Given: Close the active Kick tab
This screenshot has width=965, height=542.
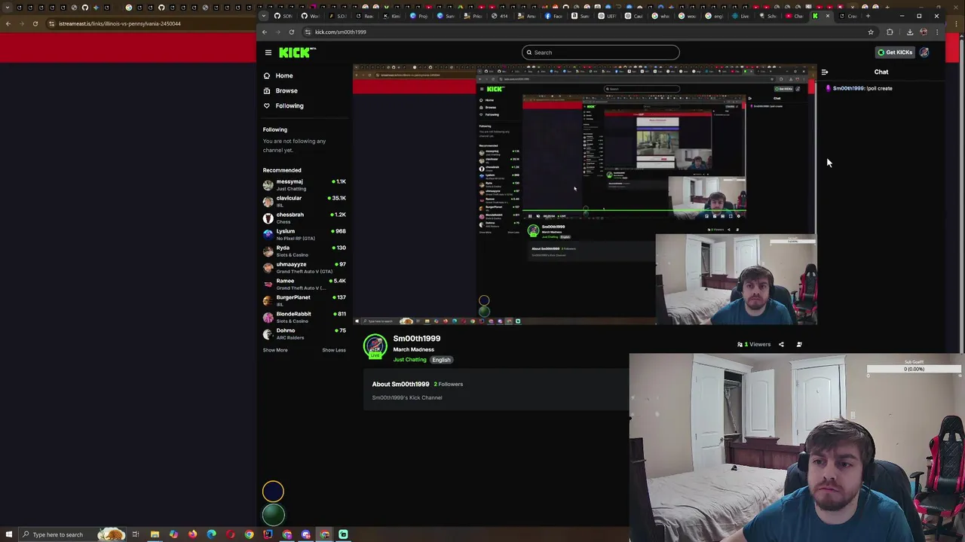Looking at the screenshot, I should coord(828,16).
